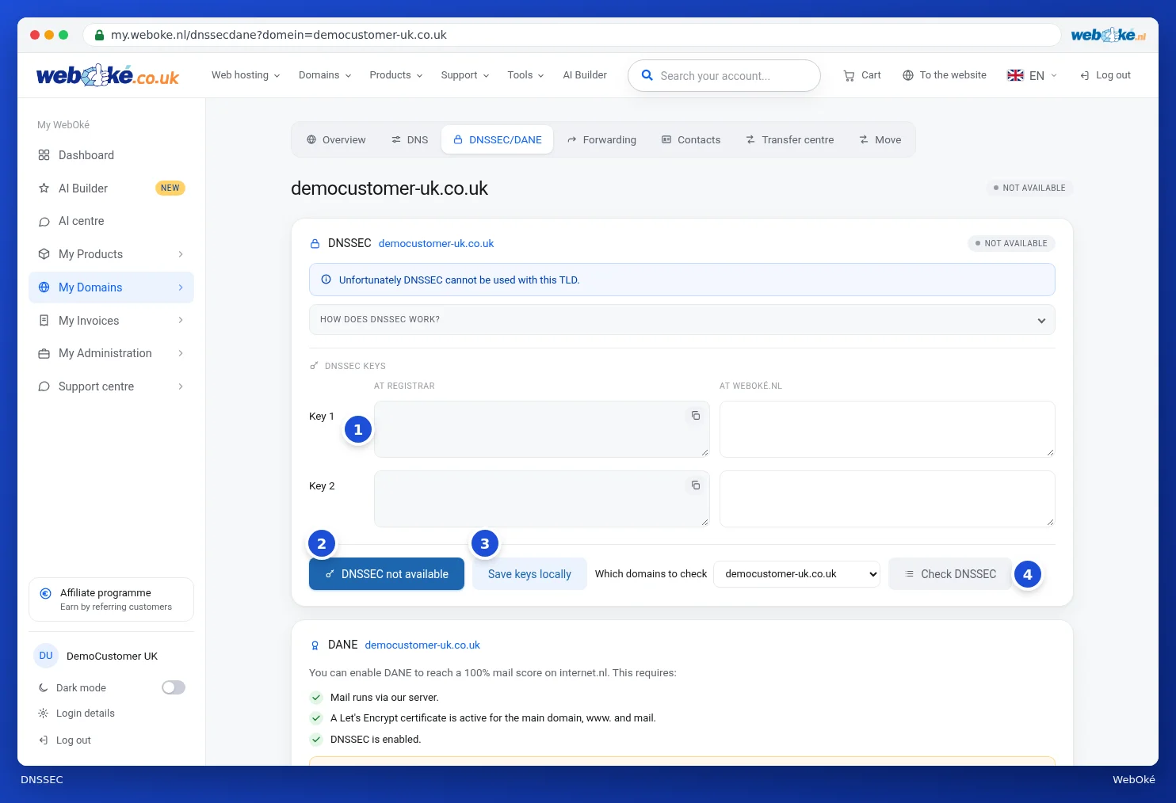Switch to the DNS tab
1176x803 pixels.
click(410, 139)
